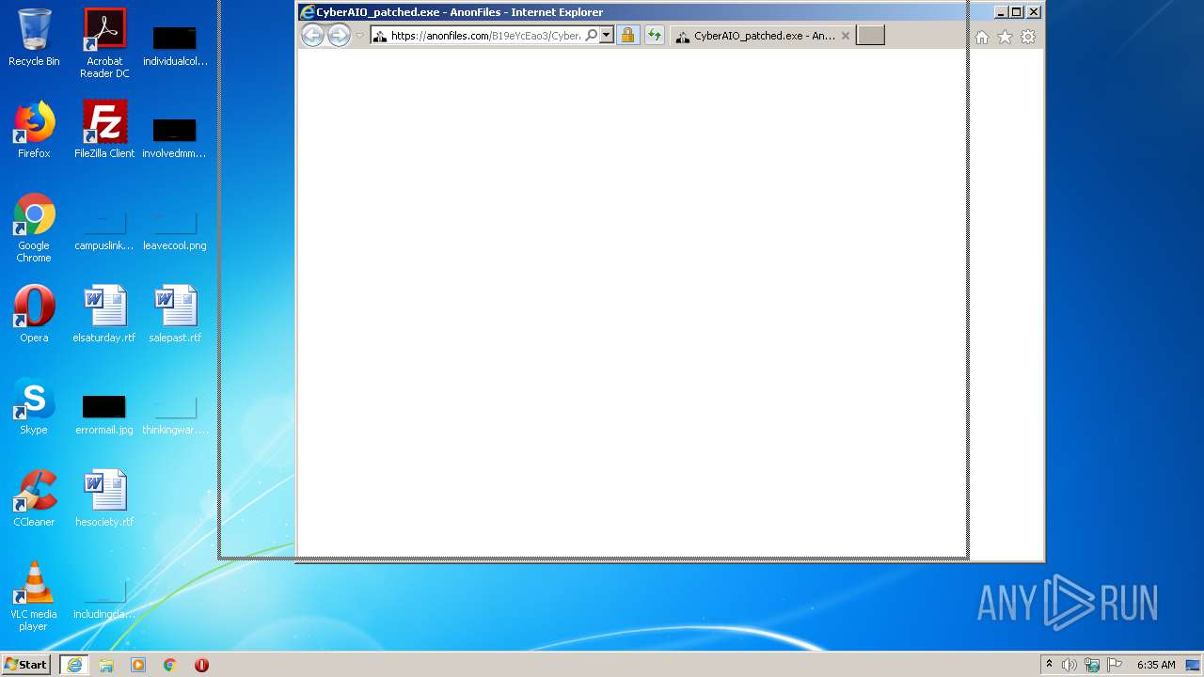Open the network tray icon
This screenshot has height=677, width=1204.
click(1092, 665)
